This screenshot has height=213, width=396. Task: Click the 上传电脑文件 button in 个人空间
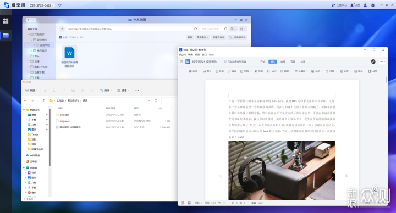tap(238, 37)
